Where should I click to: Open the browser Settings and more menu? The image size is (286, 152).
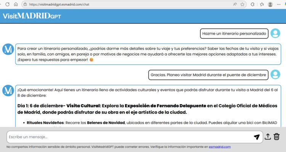280,4
